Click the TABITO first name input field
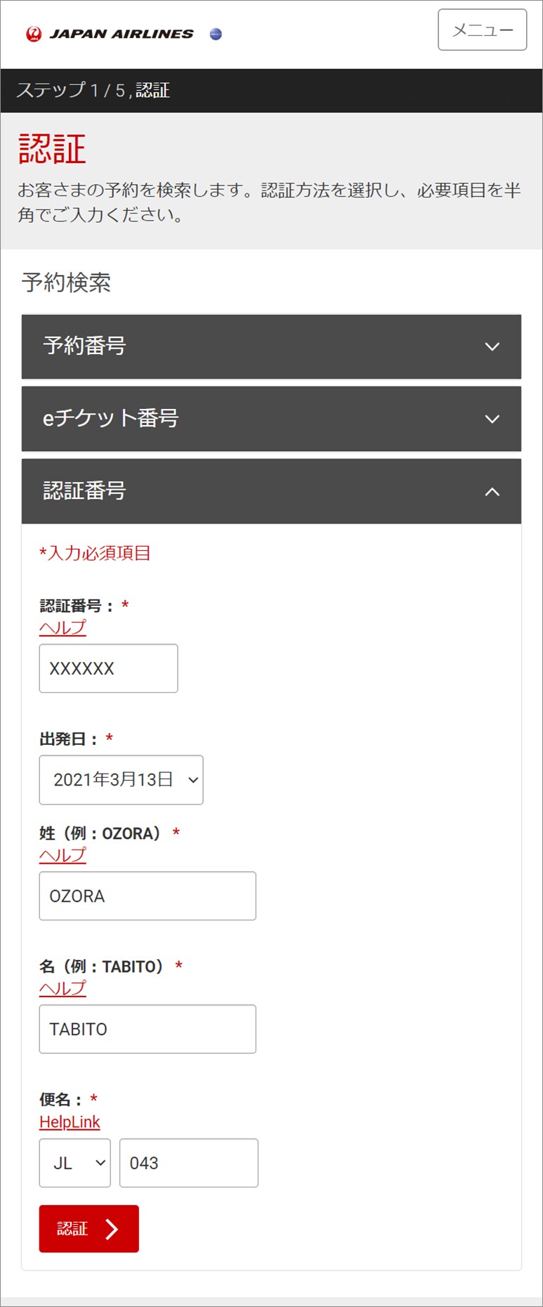The width and height of the screenshot is (543, 1307). [147, 1029]
